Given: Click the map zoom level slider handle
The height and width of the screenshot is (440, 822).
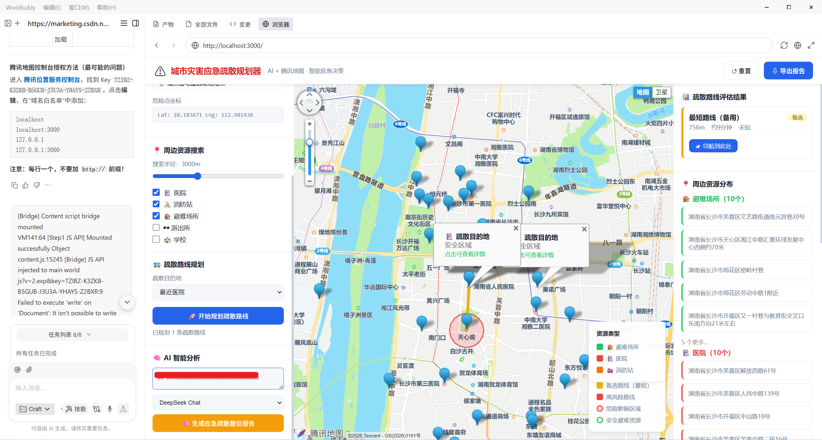Looking at the screenshot, I should (310, 142).
